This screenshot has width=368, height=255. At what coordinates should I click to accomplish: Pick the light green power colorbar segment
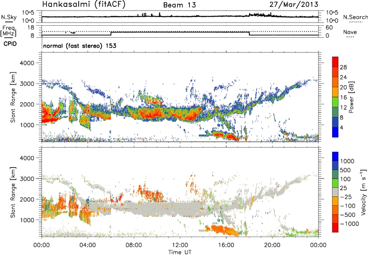click(335, 102)
